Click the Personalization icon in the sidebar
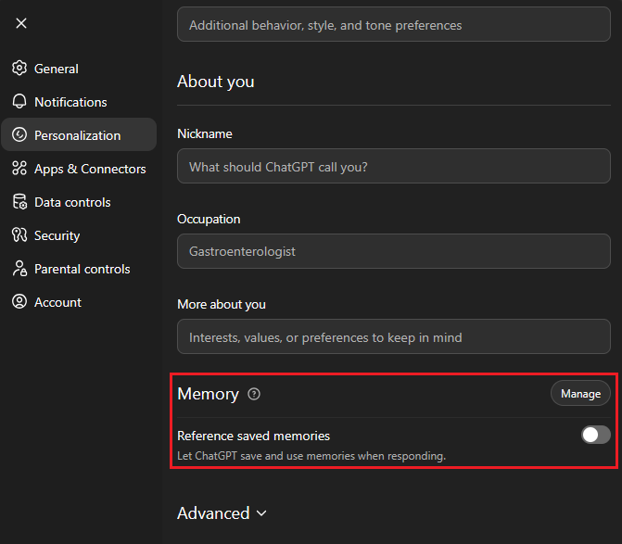Screen dimensions: 622x544 click(19, 135)
